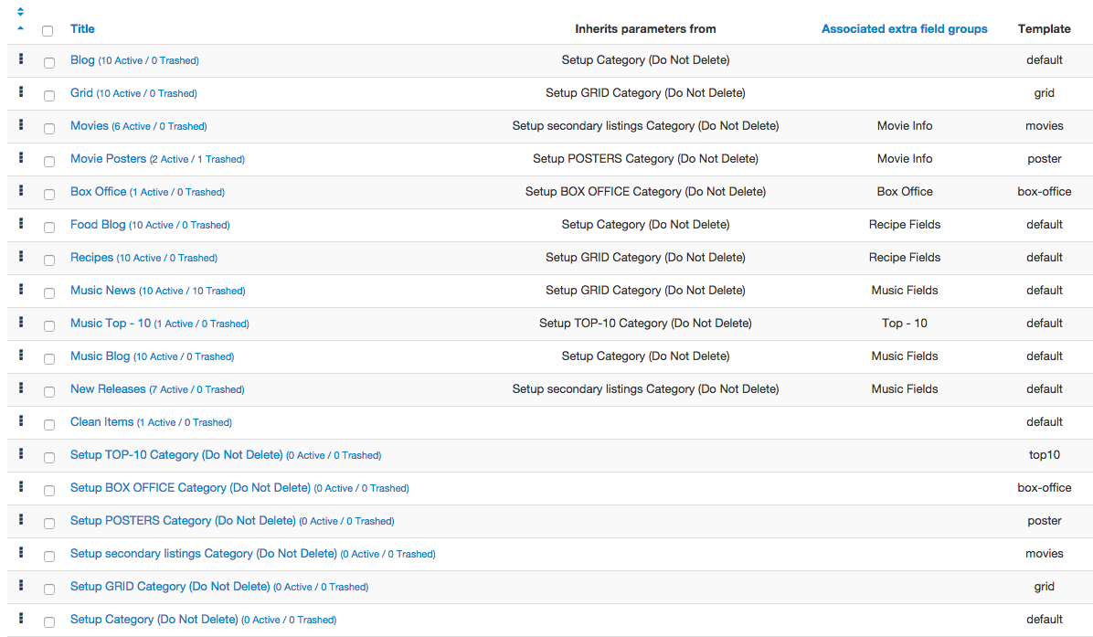Click 'Top - 10' extra field group cell
The image size is (1093, 637).
click(904, 323)
